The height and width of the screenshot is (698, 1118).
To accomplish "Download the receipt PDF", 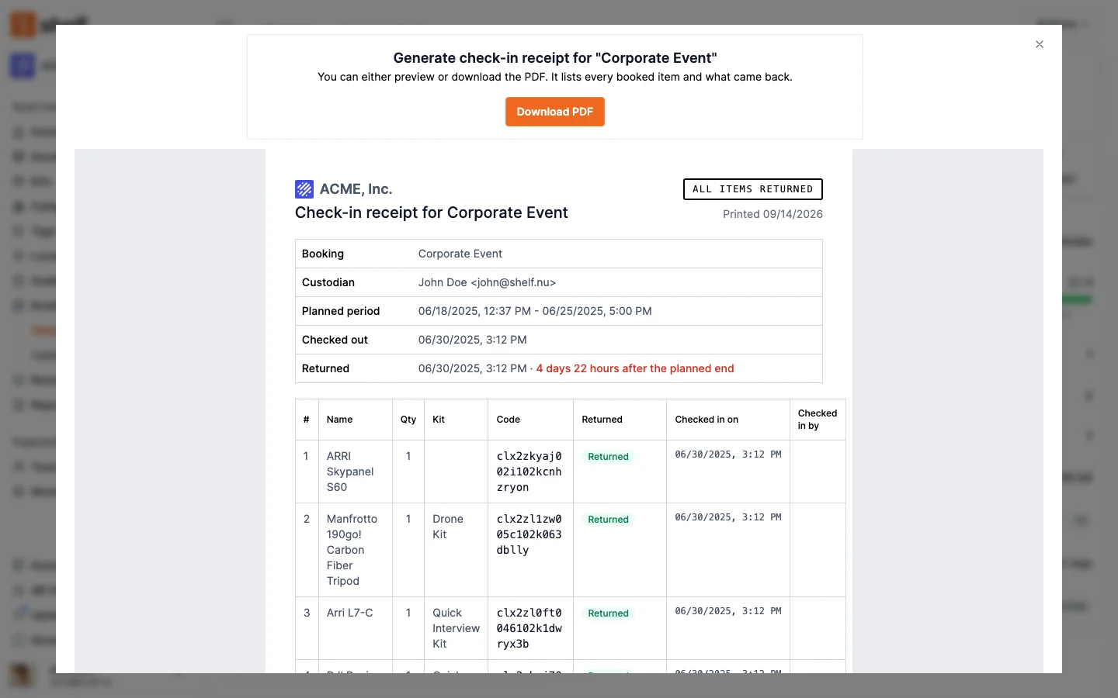I will point(554,112).
